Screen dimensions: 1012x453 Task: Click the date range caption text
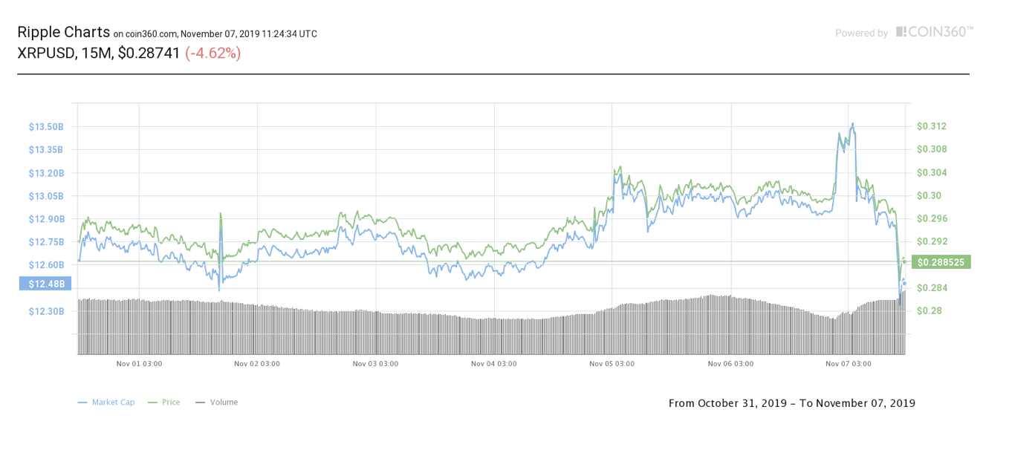pos(792,403)
